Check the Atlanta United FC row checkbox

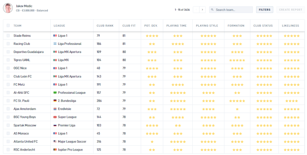tap(8, 141)
